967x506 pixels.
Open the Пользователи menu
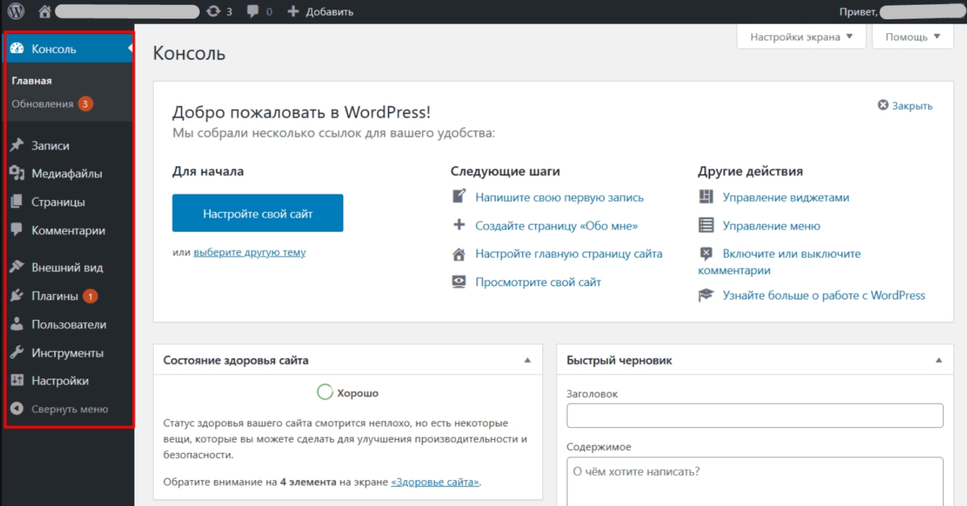click(68, 325)
